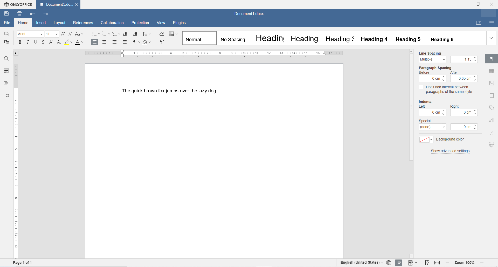Toggle Bold formatting
This screenshot has height=267, width=498.
(20, 42)
